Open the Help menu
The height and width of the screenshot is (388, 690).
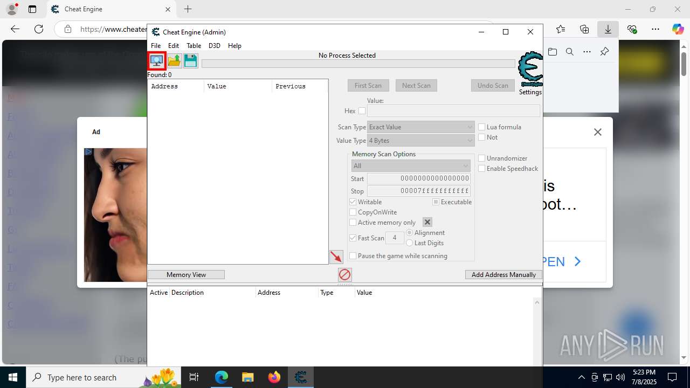click(x=234, y=46)
